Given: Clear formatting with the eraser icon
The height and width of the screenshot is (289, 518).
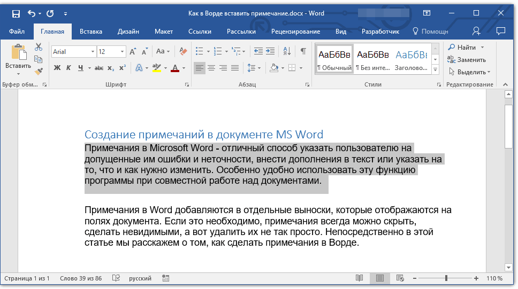Looking at the screenshot, I should (183, 52).
